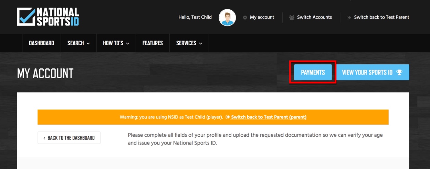Open the Test Child profile avatar
The image size is (430, 169).
[227, 18]
